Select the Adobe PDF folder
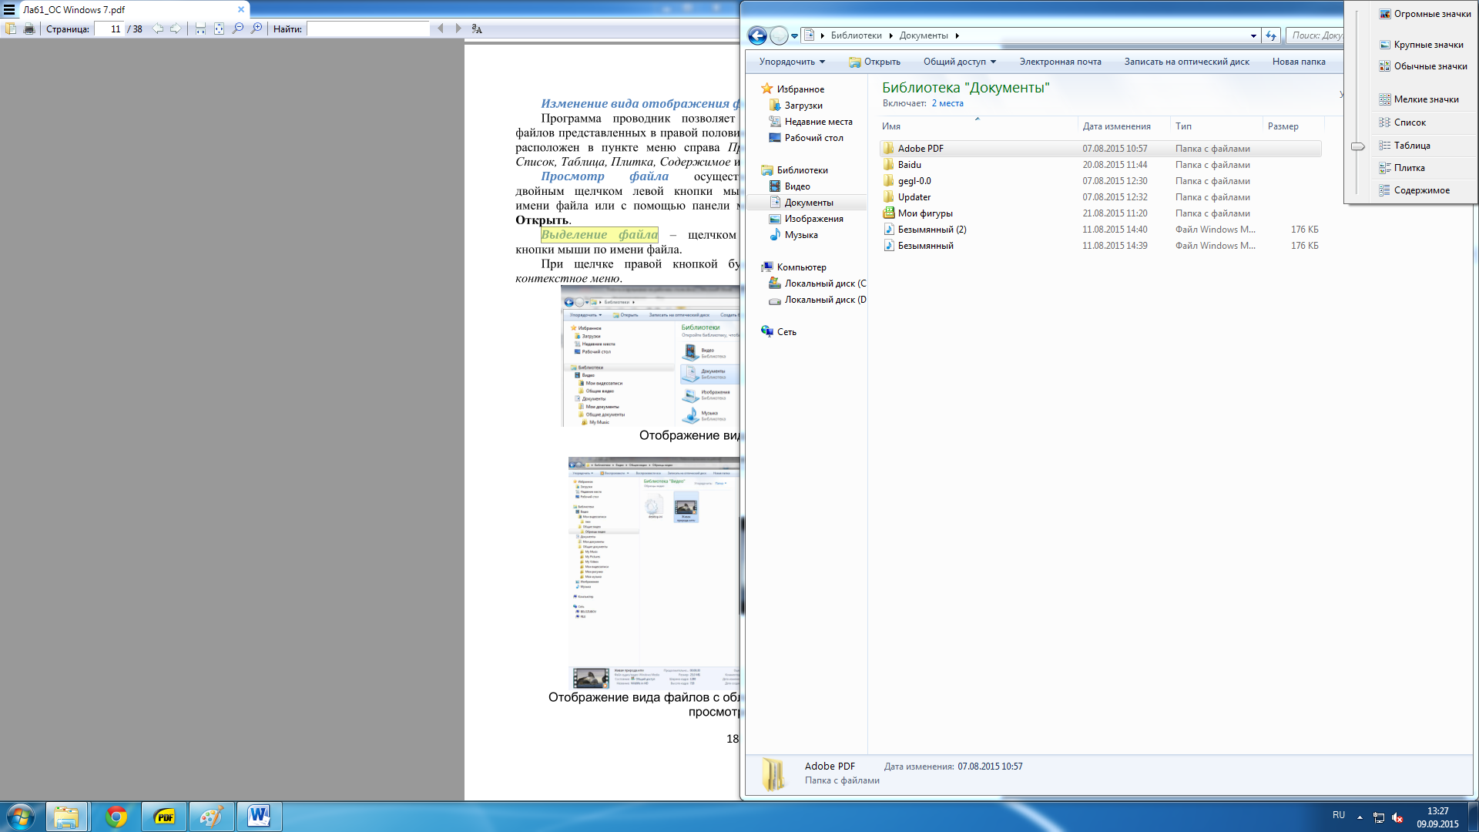Viewport: 1479px width, 832px height. pyautogui.click(x=1101, y=149)
